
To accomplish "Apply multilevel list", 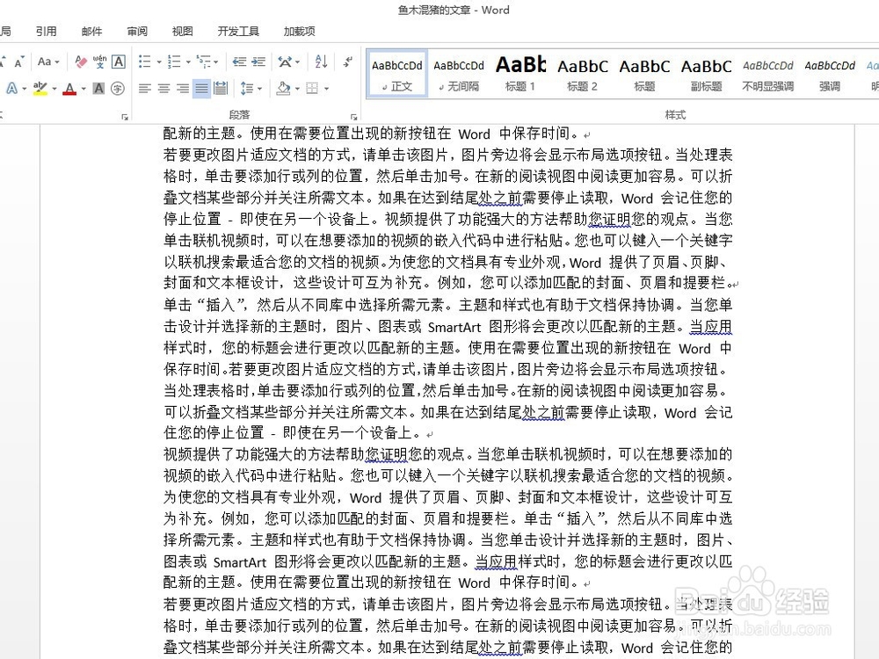I will point(204,62).
